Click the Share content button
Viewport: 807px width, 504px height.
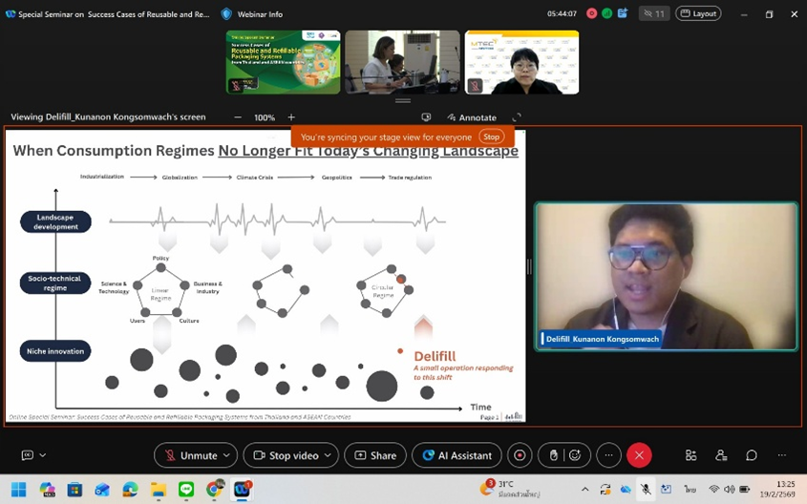[374, 455]
